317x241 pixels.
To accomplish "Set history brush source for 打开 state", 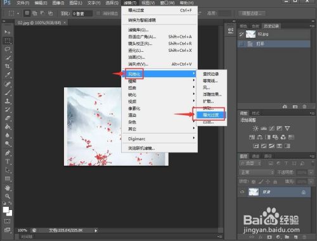I will coord(241,44).
